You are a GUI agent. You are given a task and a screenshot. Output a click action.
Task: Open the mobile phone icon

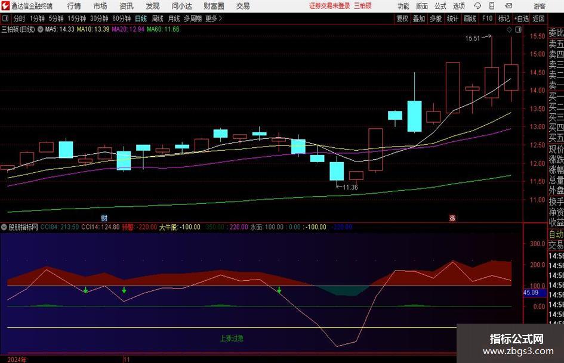492,6
